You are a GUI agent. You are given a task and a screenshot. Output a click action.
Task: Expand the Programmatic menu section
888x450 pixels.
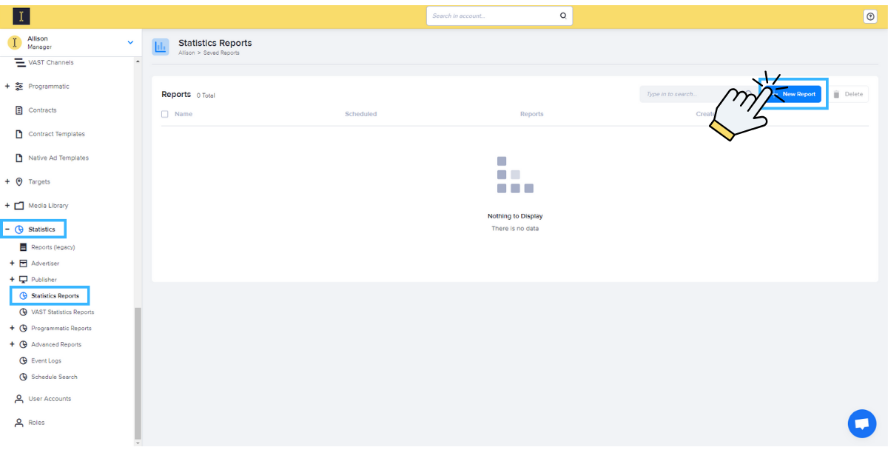[x=7, y=87]
